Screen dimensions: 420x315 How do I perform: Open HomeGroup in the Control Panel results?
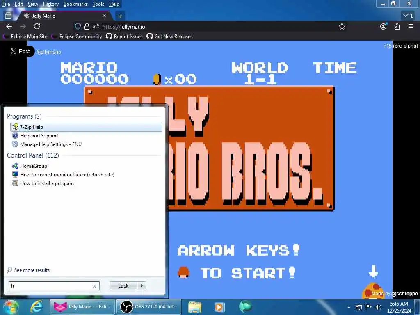tap(86, 166)
